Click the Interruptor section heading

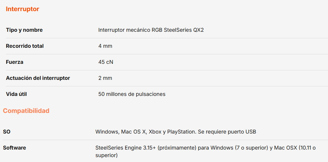tap(22, 9)
